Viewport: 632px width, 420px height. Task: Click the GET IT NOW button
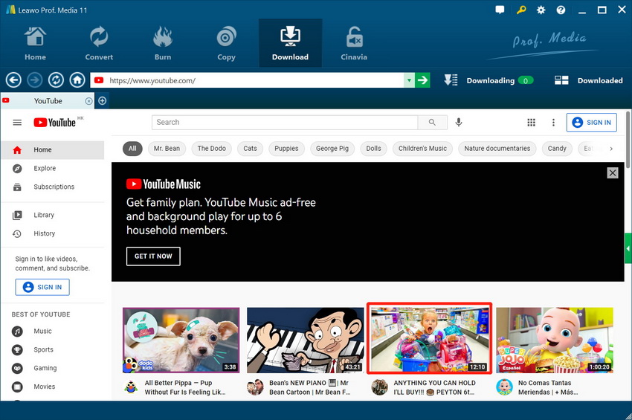click(153, 256)
